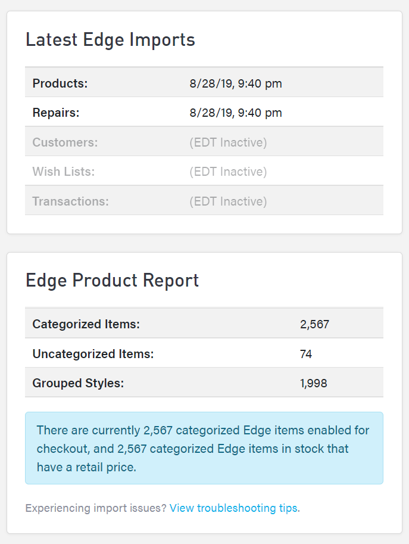Open the View troubleshooting tips link
409x544 pixels.
coord(235,508)
